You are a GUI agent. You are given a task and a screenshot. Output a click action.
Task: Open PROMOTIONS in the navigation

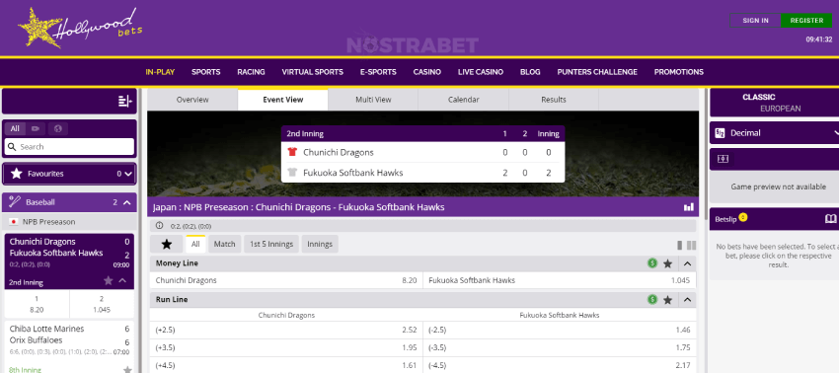[678, 72]
